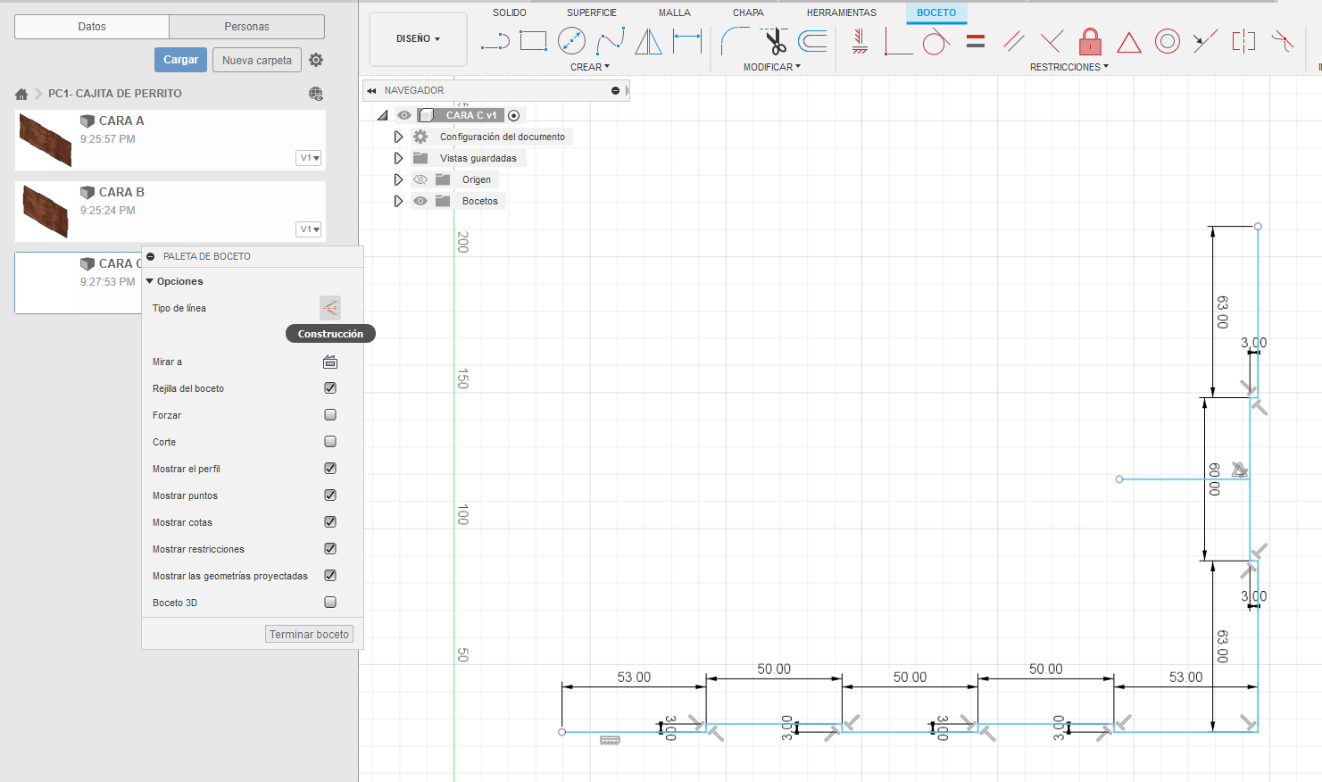Open the RESTRICCIONES dropdown menu
1322x782 pixels.
tap(1069, 67)
